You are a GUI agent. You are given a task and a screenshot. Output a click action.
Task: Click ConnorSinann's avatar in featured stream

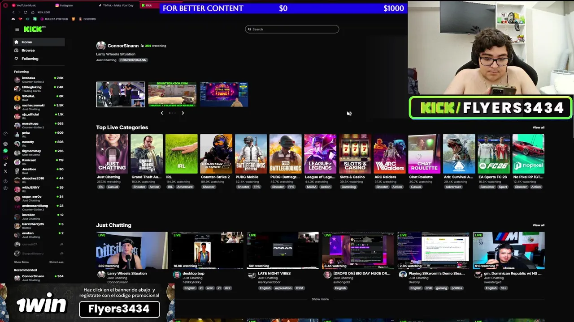tap(101, 46)
